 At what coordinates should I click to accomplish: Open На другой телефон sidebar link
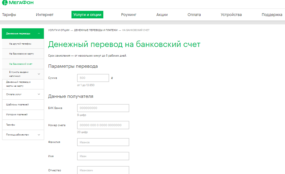20,44
